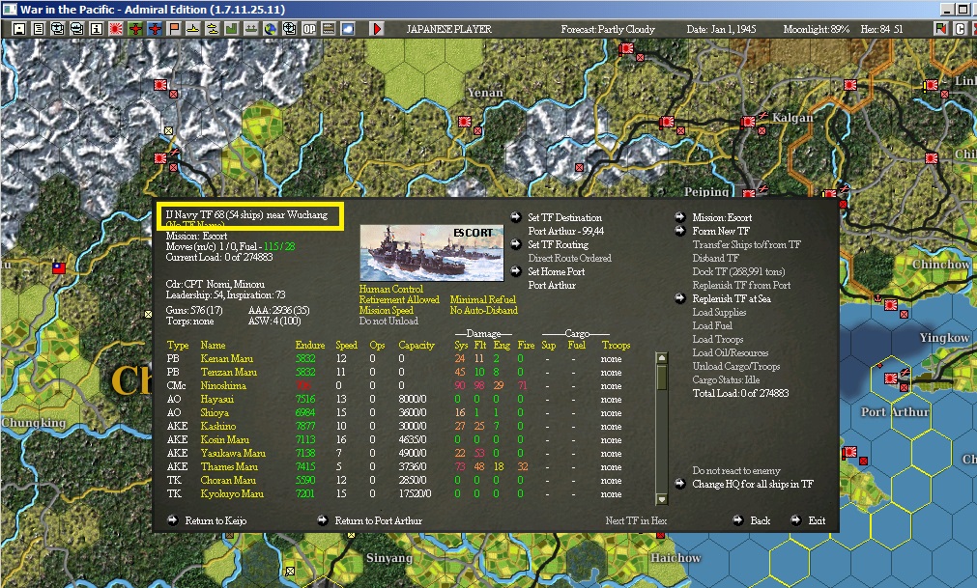This screenshot has width=977, height=588.
Task: Open ship Kyokuyo Maru in list
Action: point(232,493)
